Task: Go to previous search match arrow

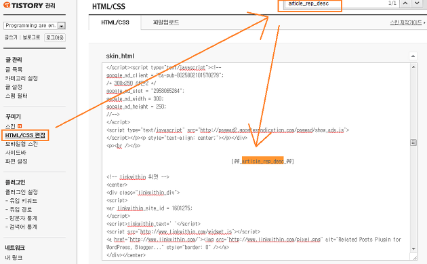Action: pos(405,3)
